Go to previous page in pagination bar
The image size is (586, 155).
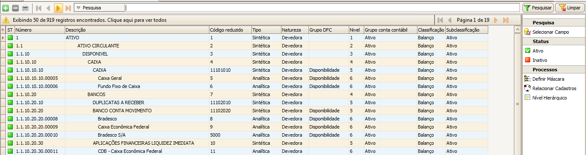pos(450,20)
